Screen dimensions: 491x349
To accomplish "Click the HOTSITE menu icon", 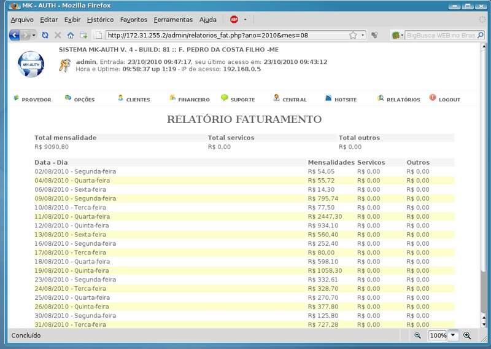I will click(328, 98).
